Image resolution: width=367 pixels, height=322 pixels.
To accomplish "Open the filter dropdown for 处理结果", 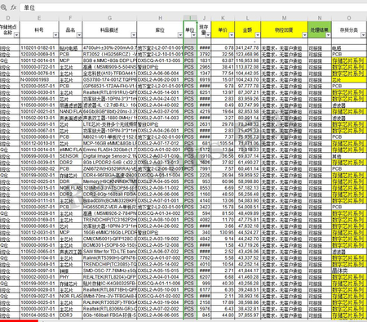I will coord(328,35).
